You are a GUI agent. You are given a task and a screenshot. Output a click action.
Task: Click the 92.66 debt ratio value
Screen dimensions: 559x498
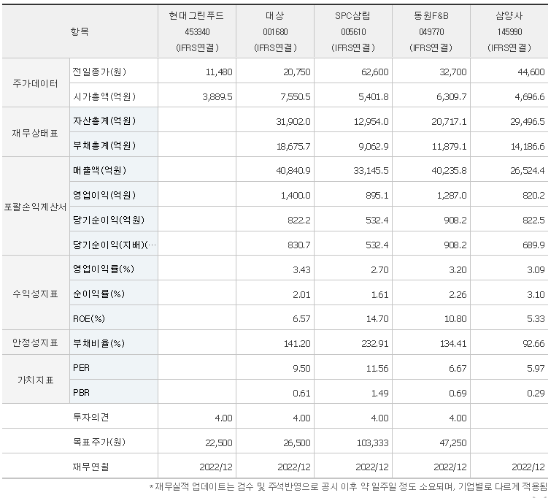[x=533, y=343]
